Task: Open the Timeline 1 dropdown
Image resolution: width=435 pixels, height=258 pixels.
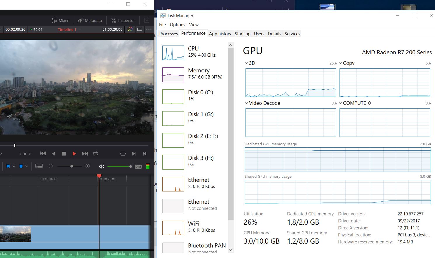Action: [x=69, y=29]
